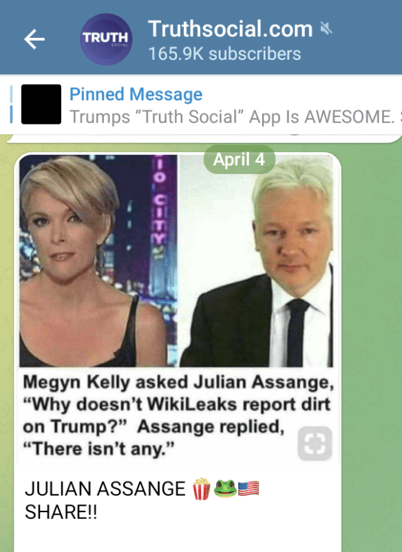Screen dimensions: 402x552
Task: Go back using the left arrow
Action: (34, 39)
